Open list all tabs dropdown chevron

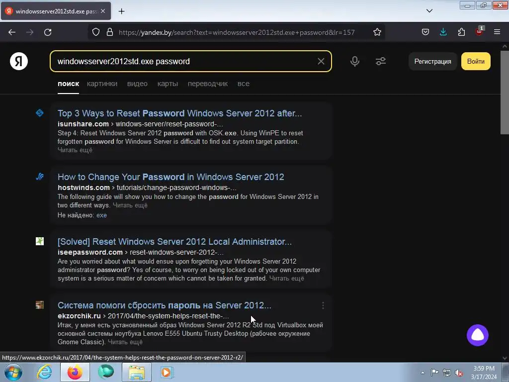429,11
